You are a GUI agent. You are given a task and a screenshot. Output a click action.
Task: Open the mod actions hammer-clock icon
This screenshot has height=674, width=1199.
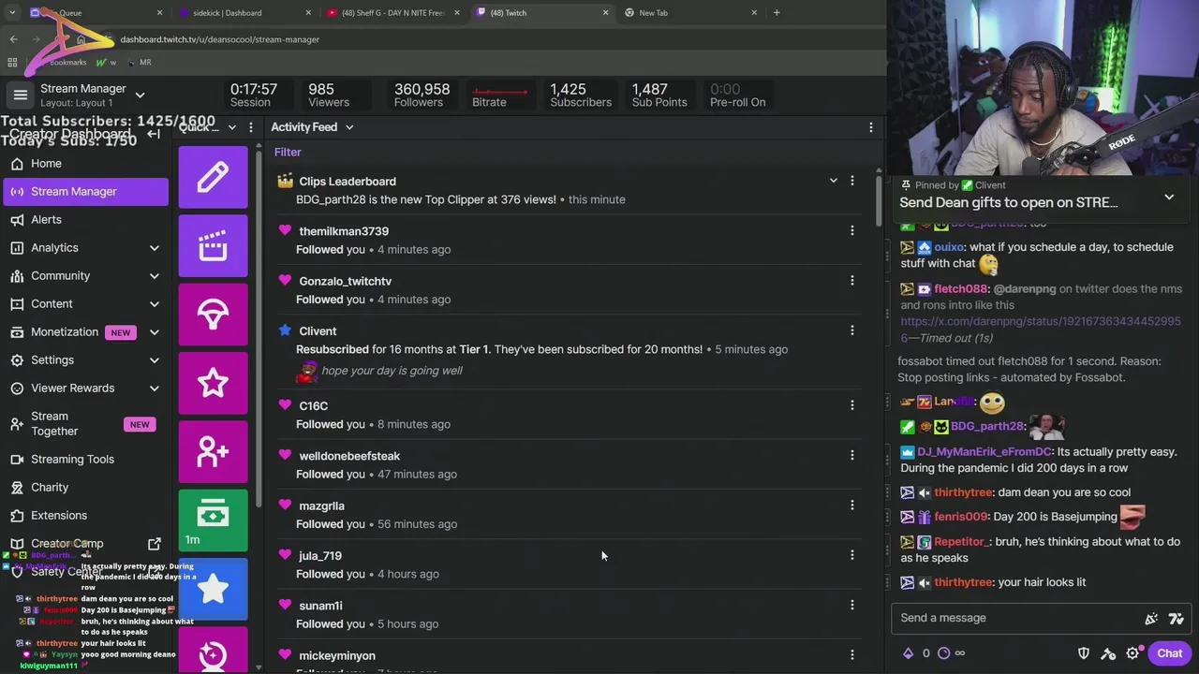[1108, 653]
